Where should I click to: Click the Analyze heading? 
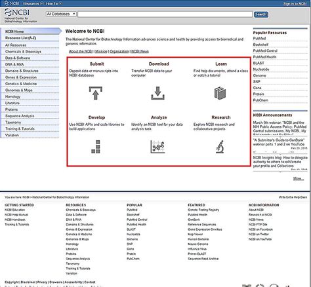pyautogui.click(x=159, y=117)
